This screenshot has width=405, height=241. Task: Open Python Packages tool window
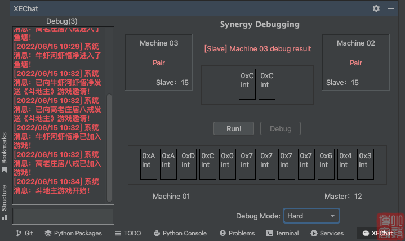pos(73,233)
